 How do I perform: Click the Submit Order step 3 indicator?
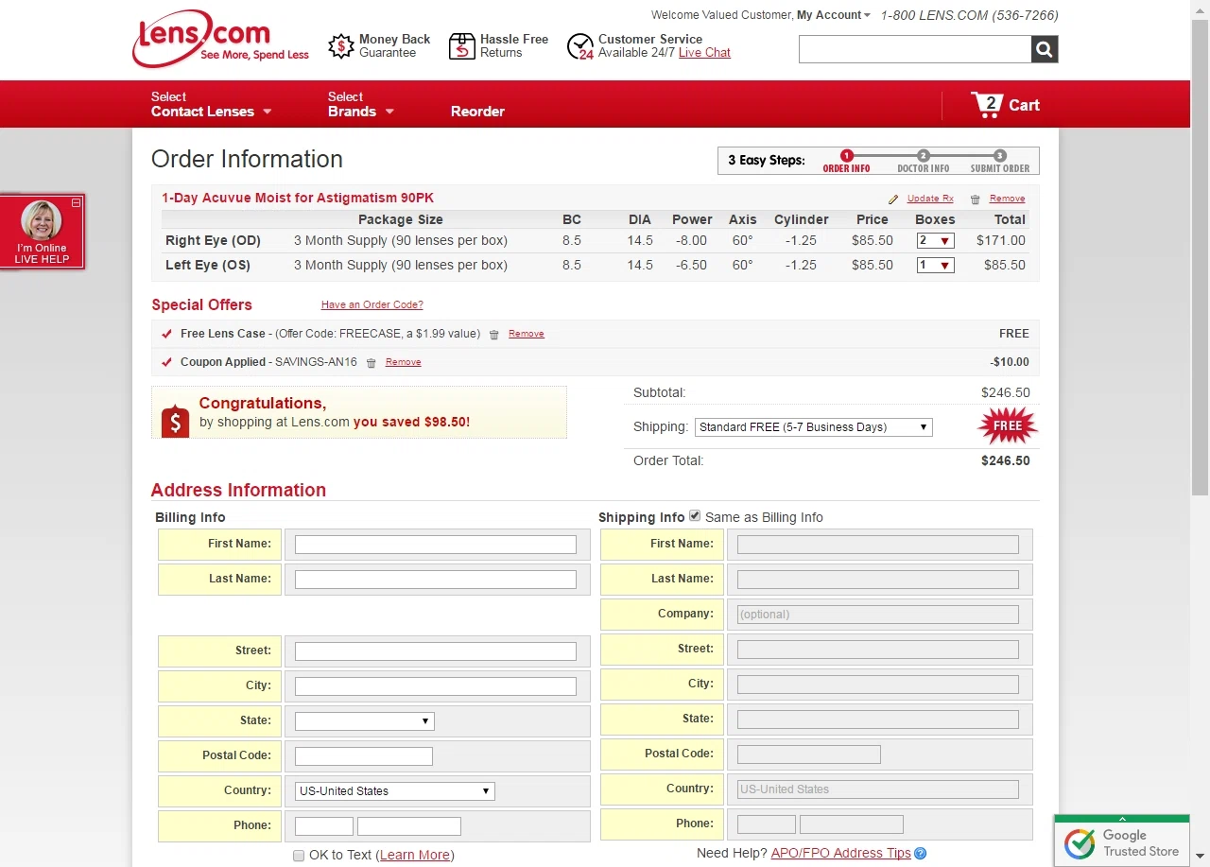pos(1000,161)
